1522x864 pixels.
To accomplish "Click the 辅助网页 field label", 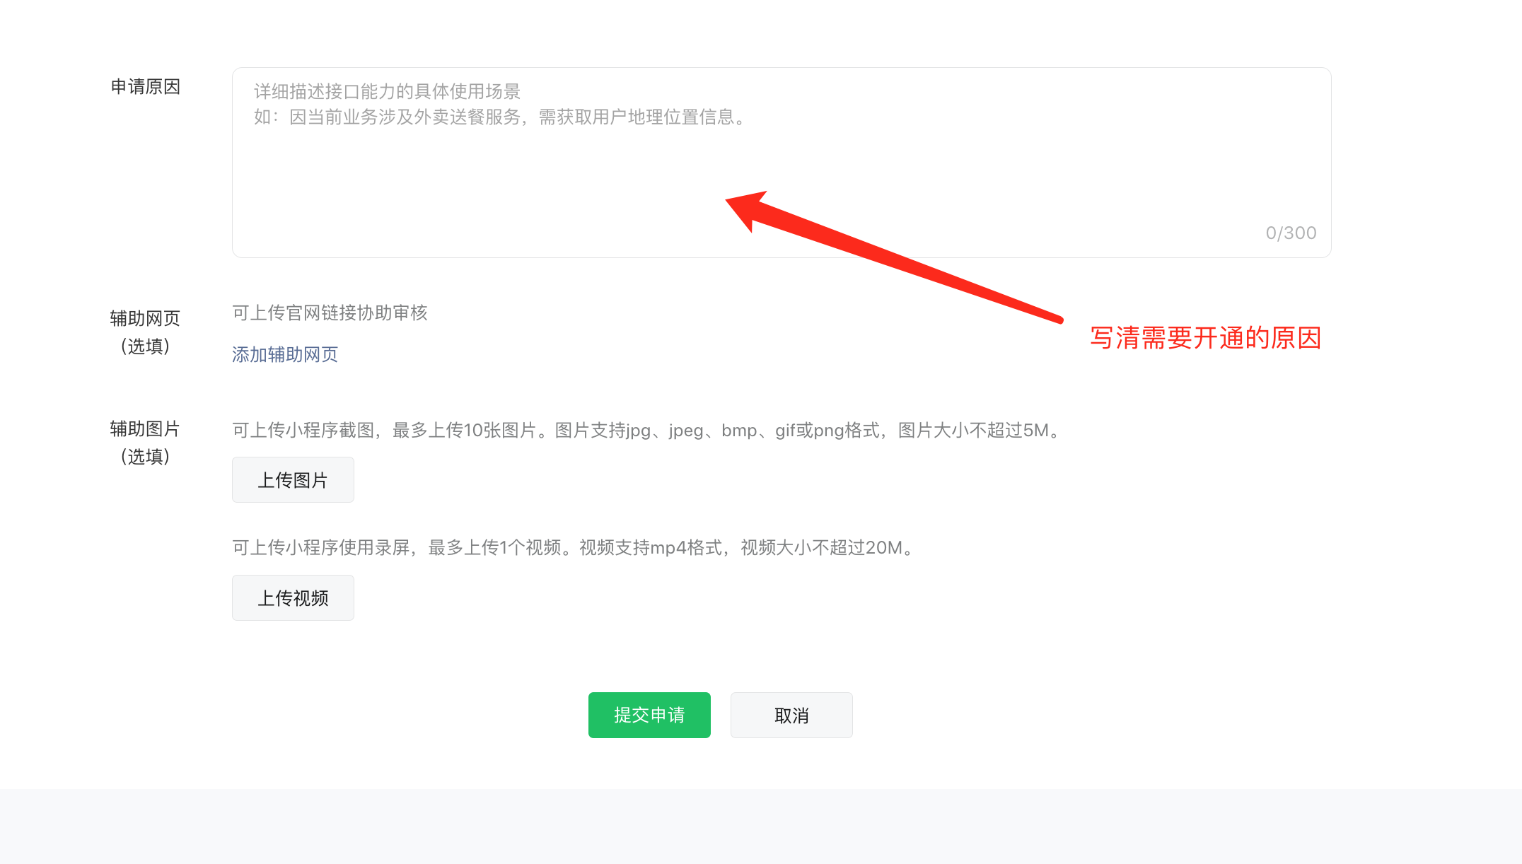I will pyautogui.click(x=145, y=318).
